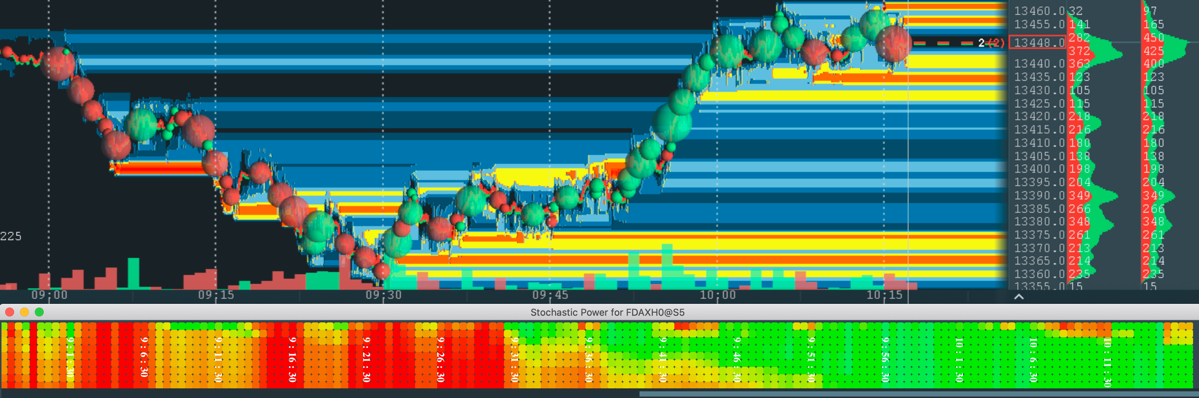Select the 13390.0 price level in ladder

1039,196
